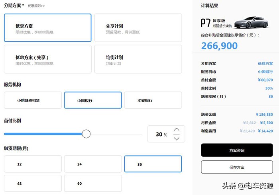Click the ¥80,070 down payment amount

pyautogui.click(x=265, y=80)
